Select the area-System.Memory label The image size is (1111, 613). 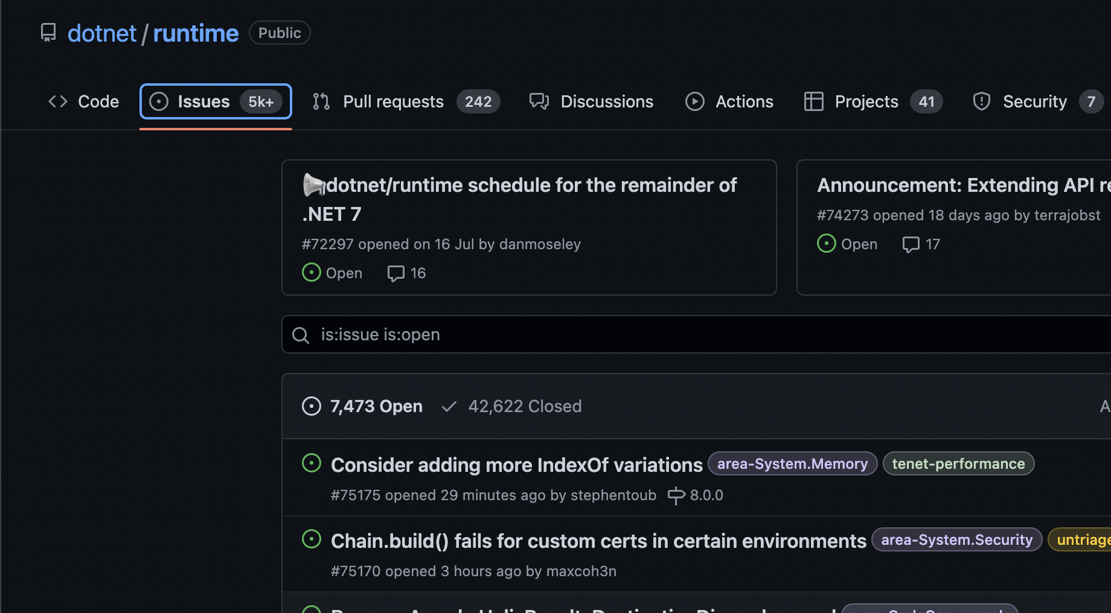[792, 463]
